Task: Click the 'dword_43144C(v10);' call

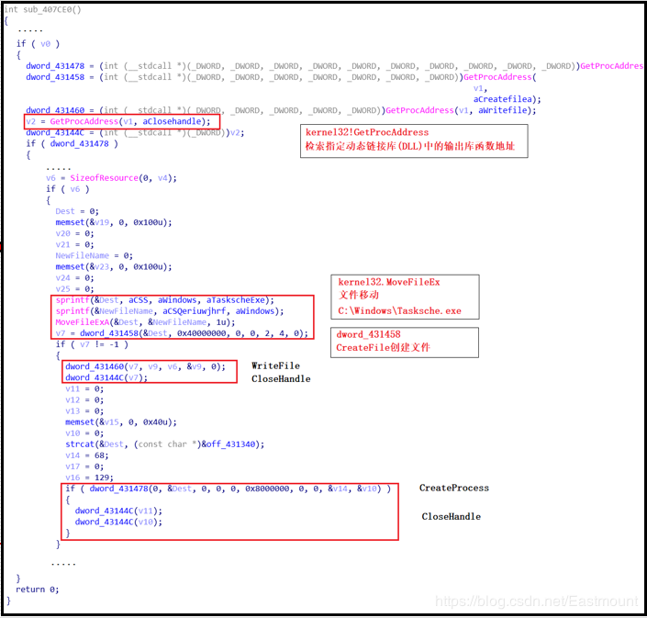Action: [118, 522]
